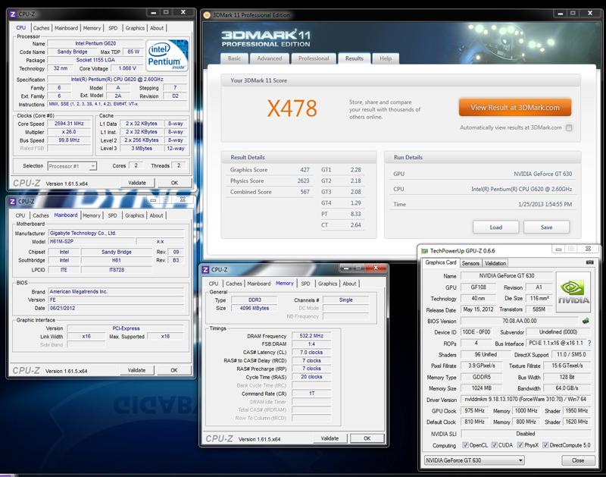This screenshot has width=606, height=477.
Task: Open Graphics tab in the Mainboard CPU-Z window
Action: point(135,215)
